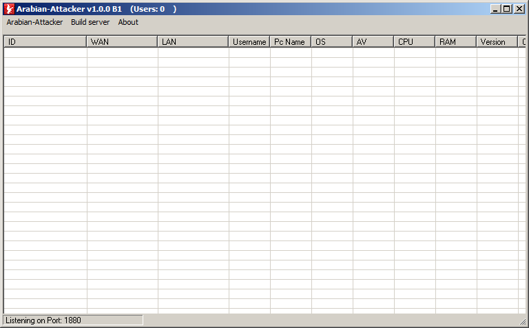The image size is (529, 328).
Task: Click the AV column header
Action: tap(373, 42)
